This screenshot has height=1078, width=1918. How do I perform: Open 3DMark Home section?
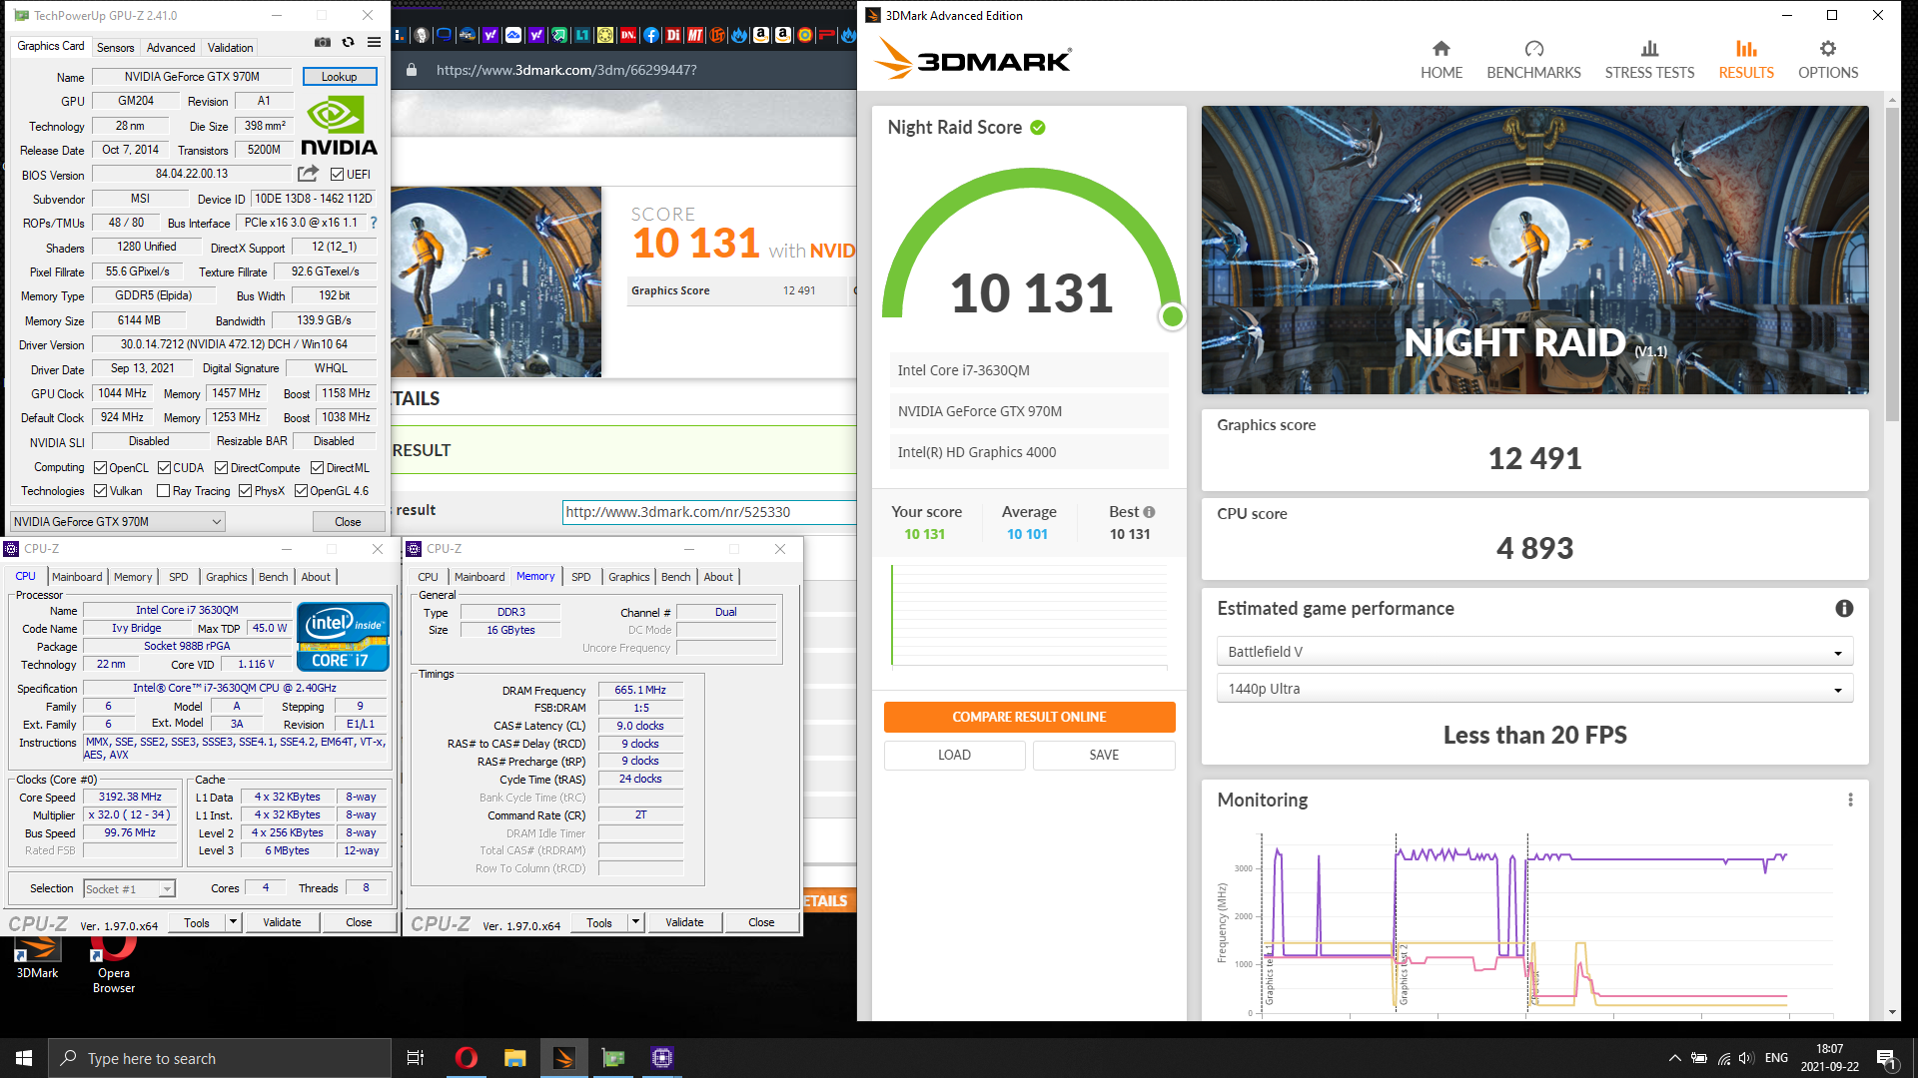[1440, 60]
